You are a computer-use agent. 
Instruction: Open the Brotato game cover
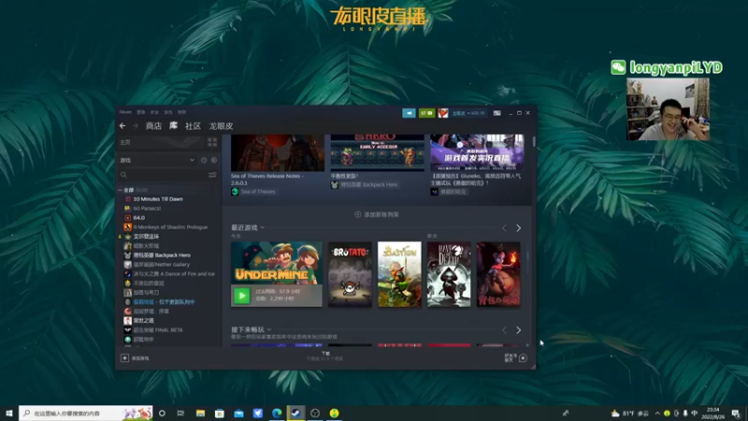(350, 274)
